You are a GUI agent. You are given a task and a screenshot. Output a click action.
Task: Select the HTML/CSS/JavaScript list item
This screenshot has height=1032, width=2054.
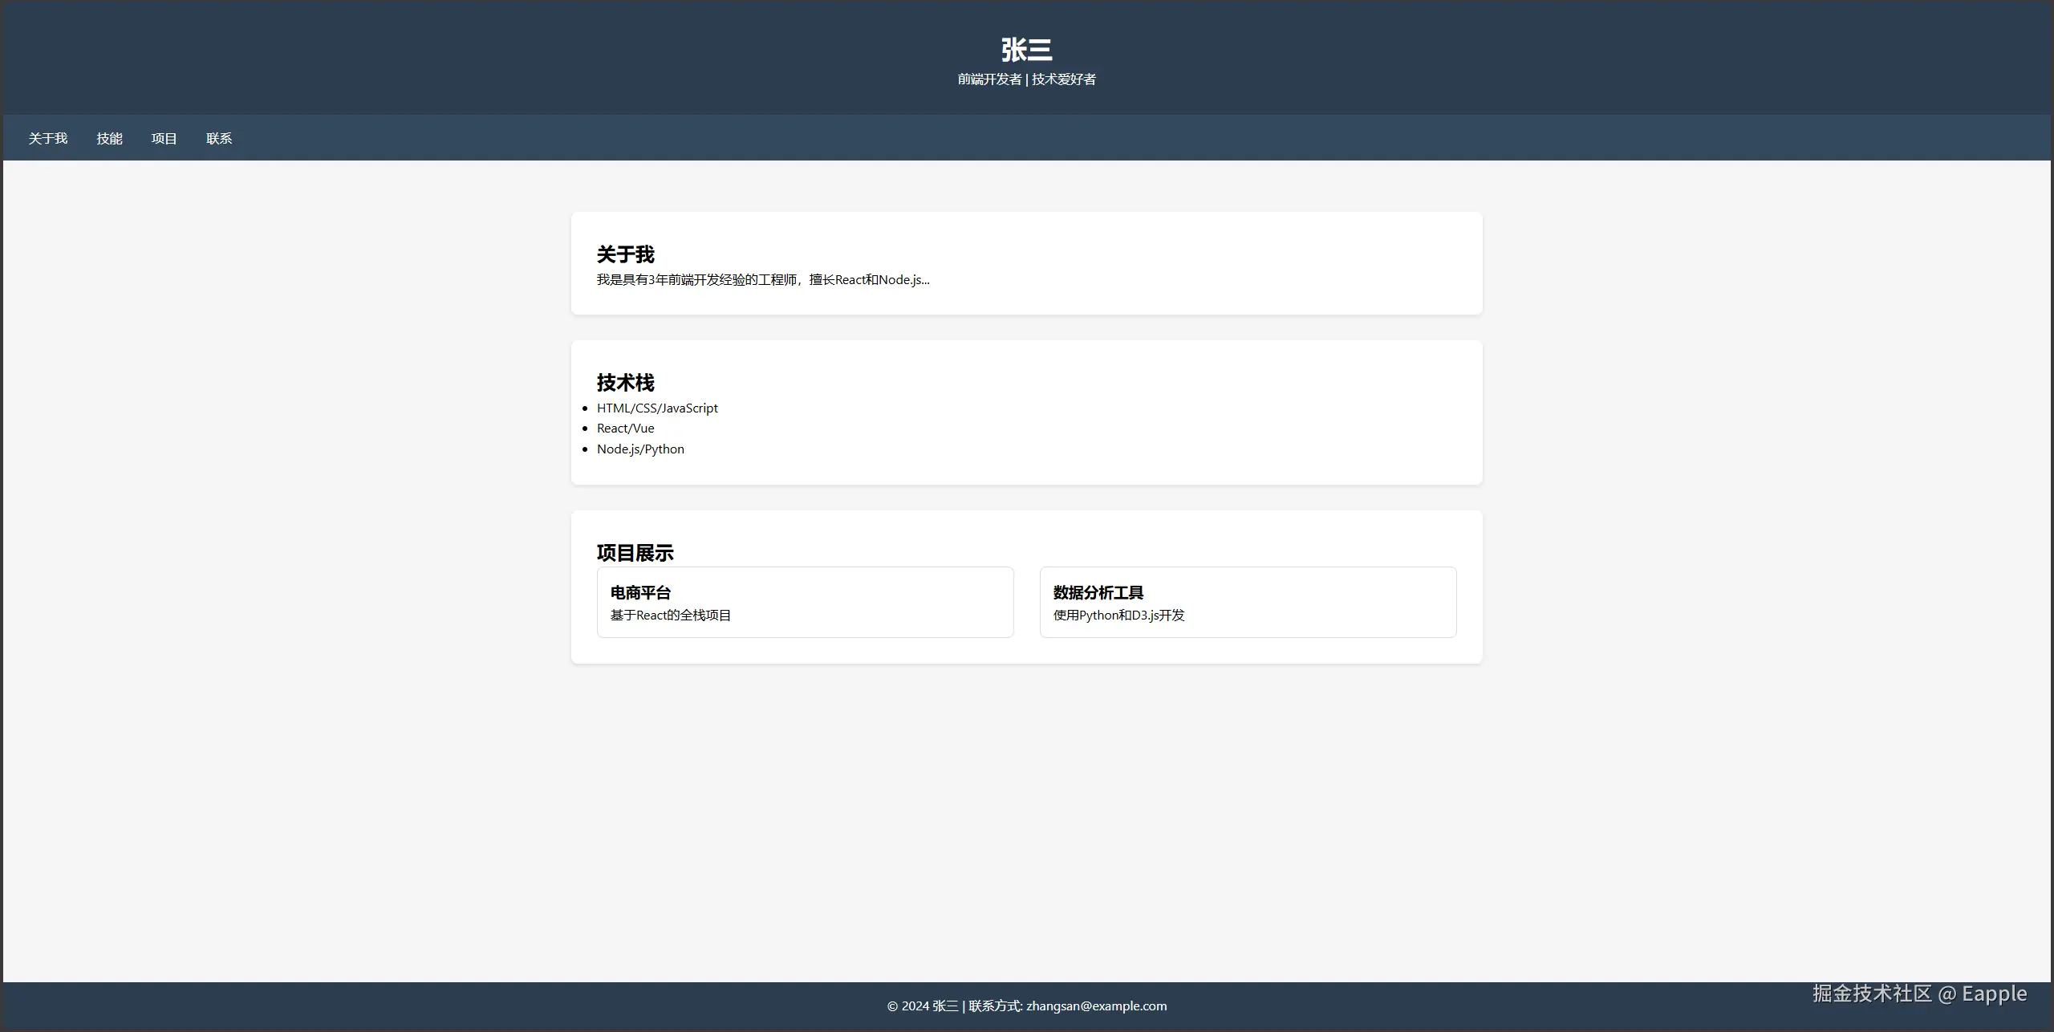(657, 408)
